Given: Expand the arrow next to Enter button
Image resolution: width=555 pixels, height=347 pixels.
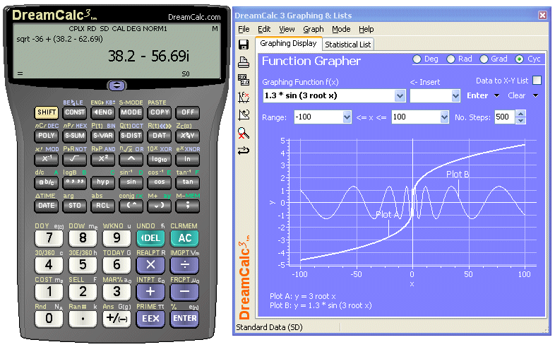Looking at the screenshot, I should pyautogui.click(x=496, y=95).
